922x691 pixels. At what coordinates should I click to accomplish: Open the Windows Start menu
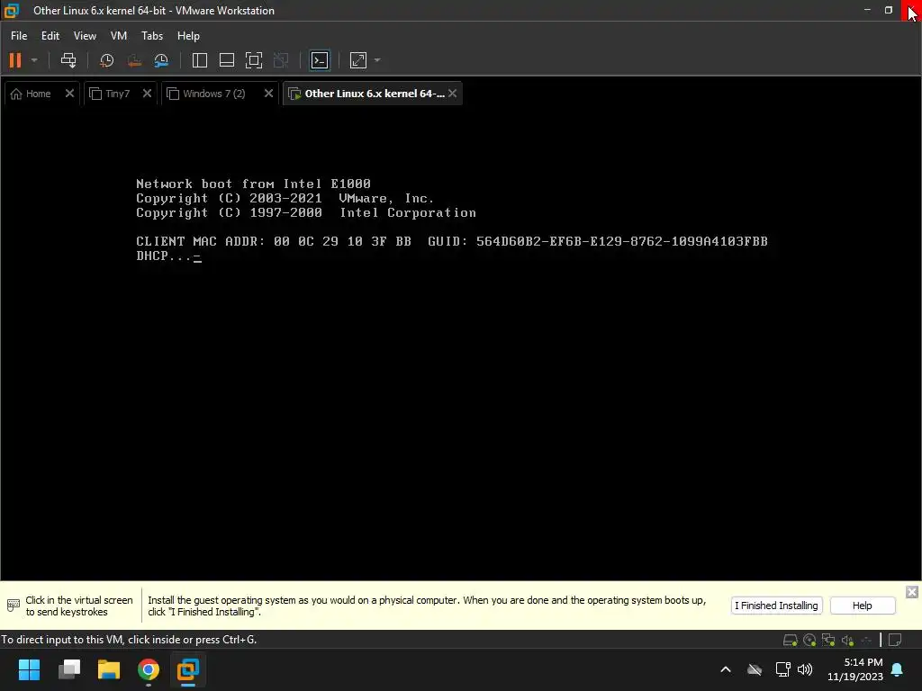29,669
